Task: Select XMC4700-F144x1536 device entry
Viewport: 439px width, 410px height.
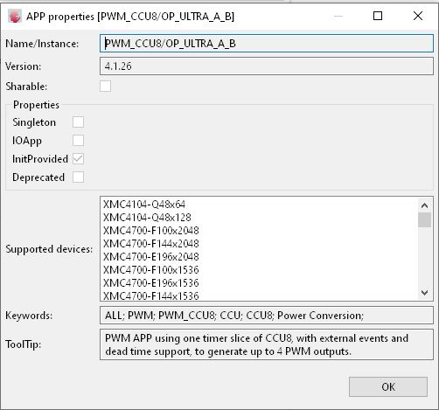Action: tap(151, 295)
